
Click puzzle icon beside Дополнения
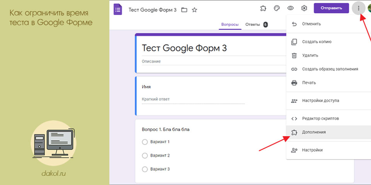coord(294,132)
